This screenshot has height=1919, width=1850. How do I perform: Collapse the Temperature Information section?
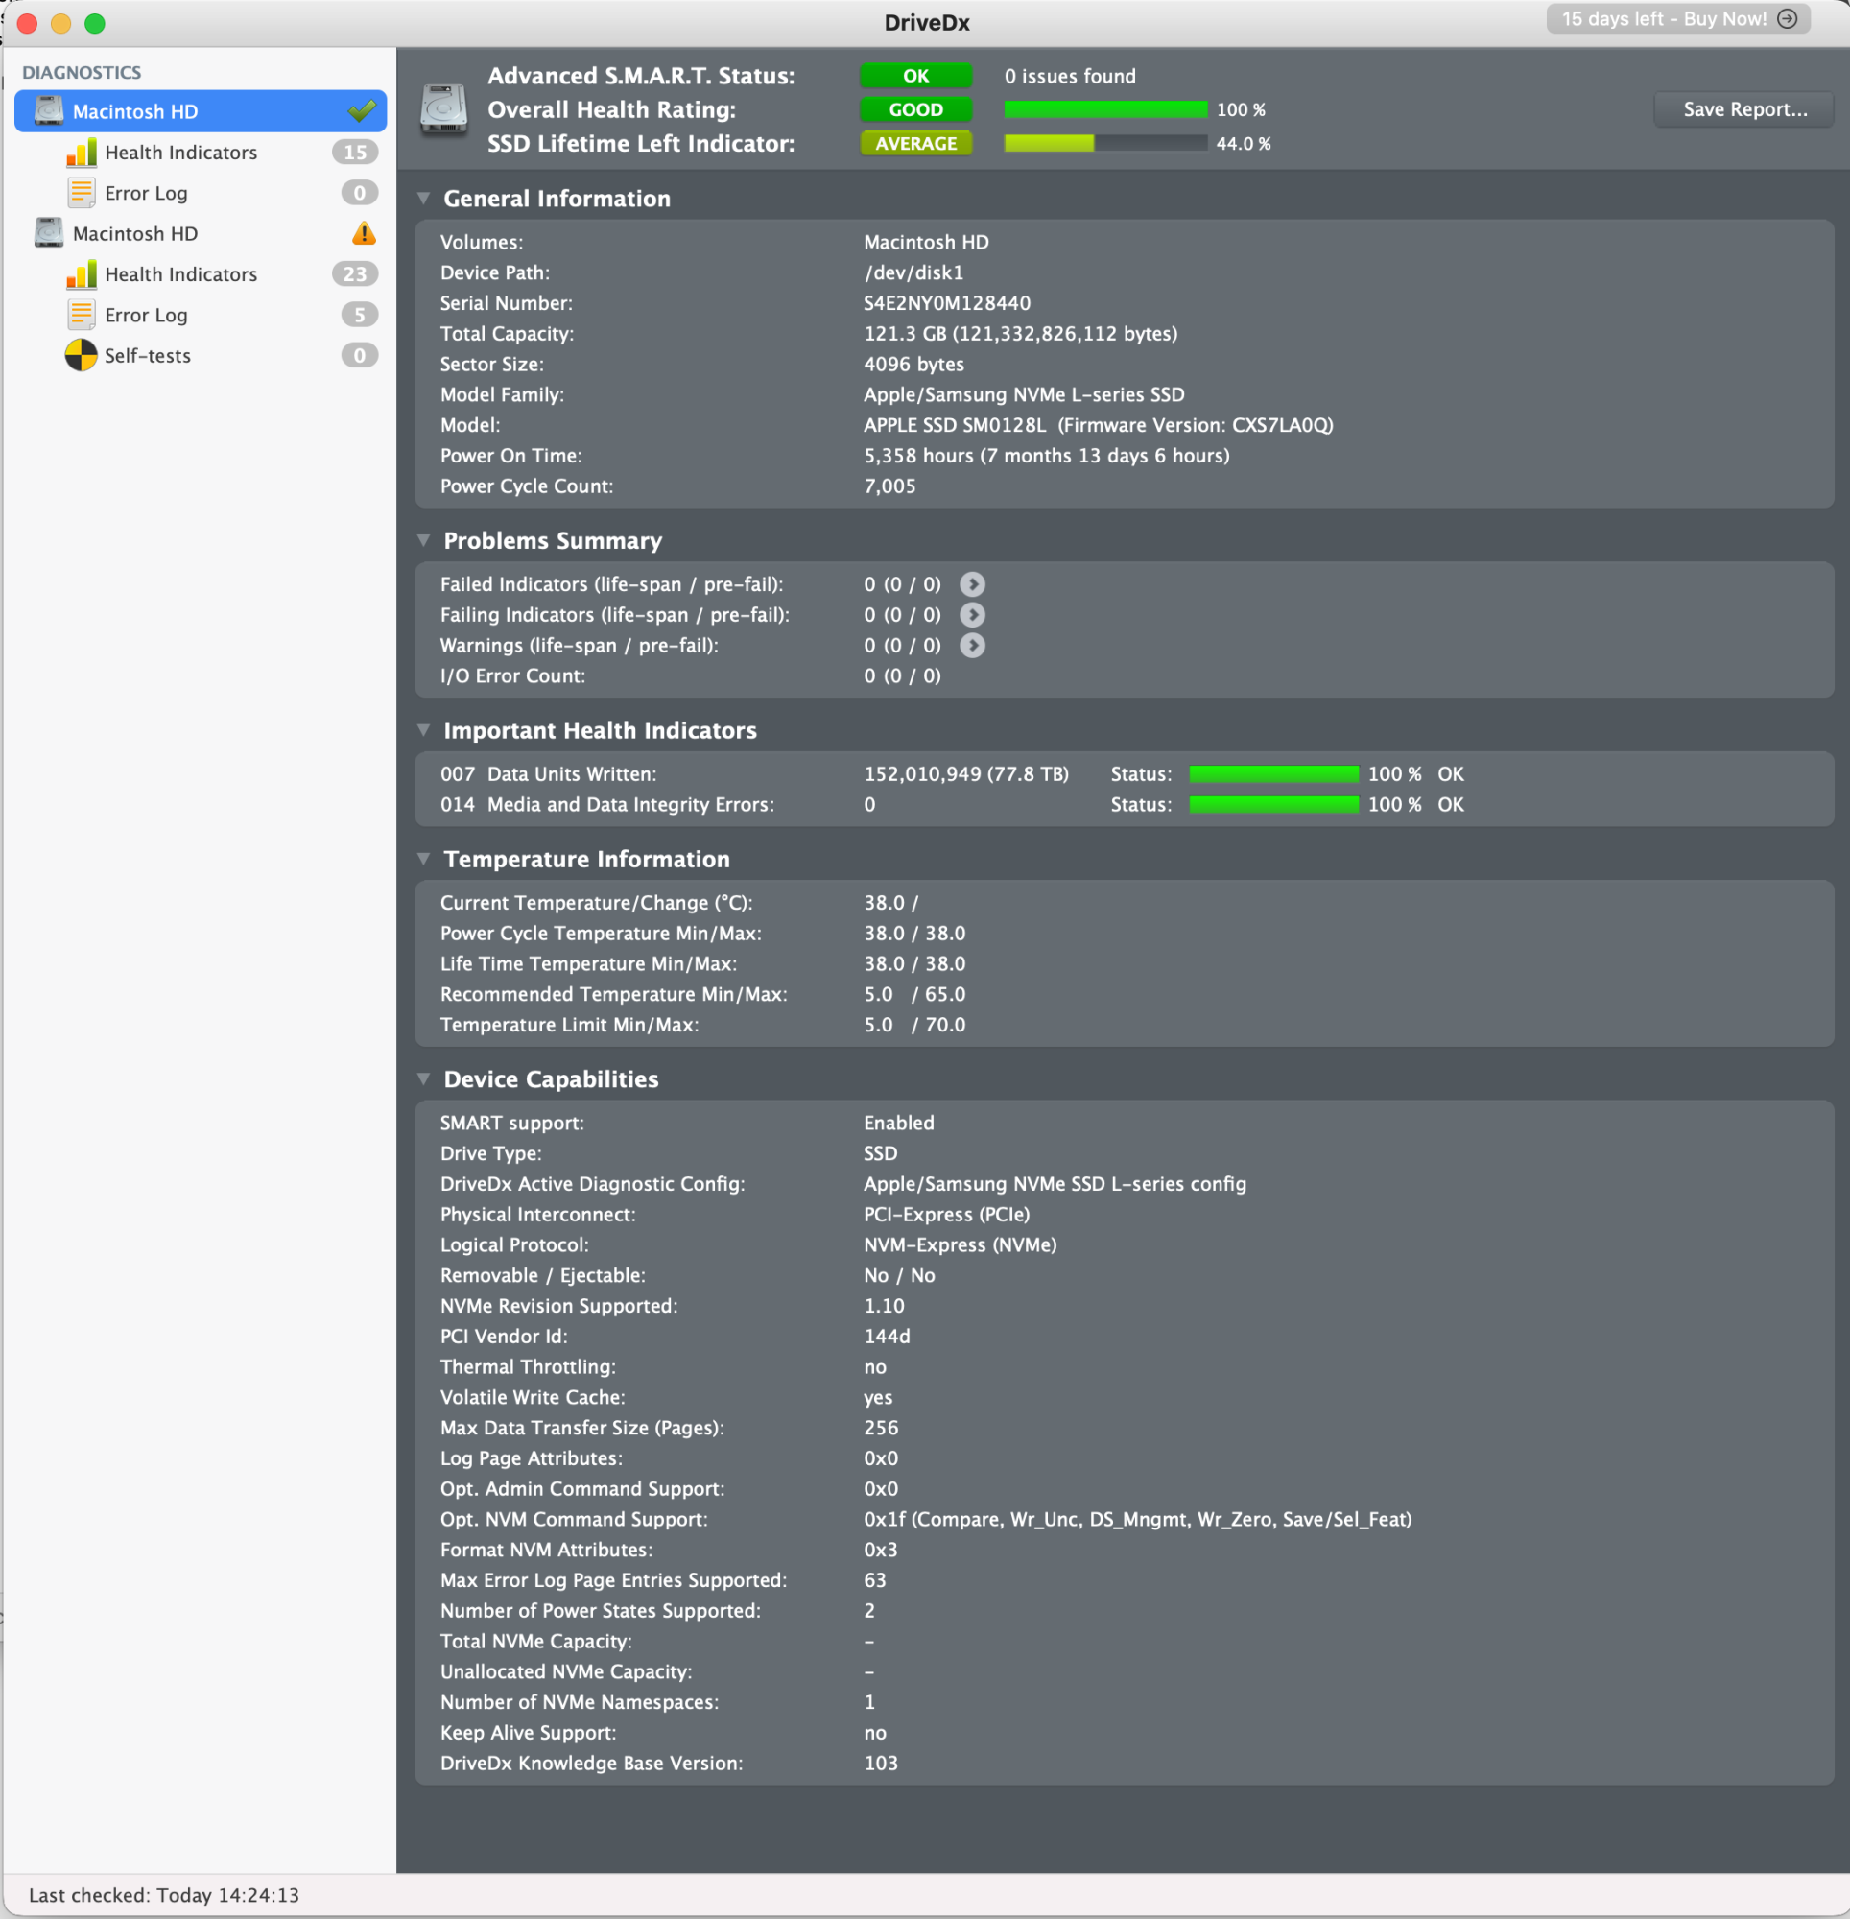(423, 859)
